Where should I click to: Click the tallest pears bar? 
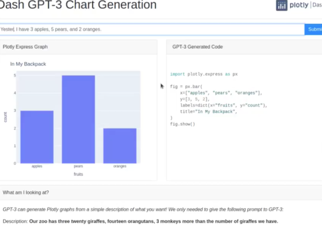click(x=78, y=119)
